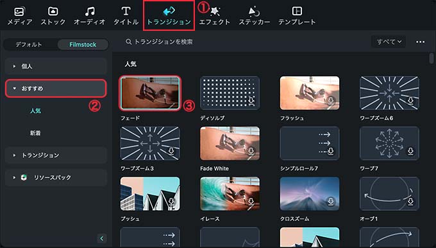436x248 pixels.
Task: Collapse the sidebar with chevron button
Action: (x=102, y=238)
